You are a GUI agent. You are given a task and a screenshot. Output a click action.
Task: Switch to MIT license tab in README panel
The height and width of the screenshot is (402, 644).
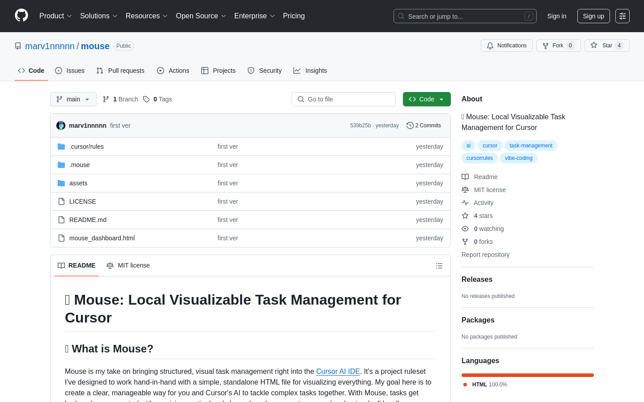point(128,265)
